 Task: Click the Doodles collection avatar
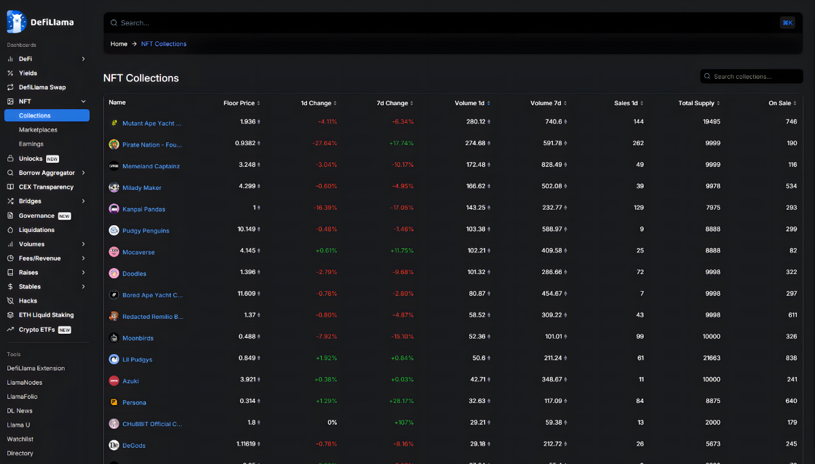[x=114, y=273]
